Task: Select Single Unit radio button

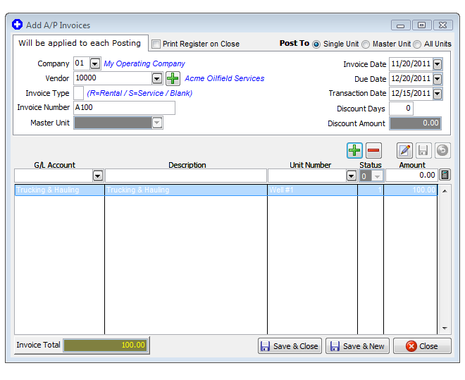Action: pyautogui.click(x=316, y=44)
